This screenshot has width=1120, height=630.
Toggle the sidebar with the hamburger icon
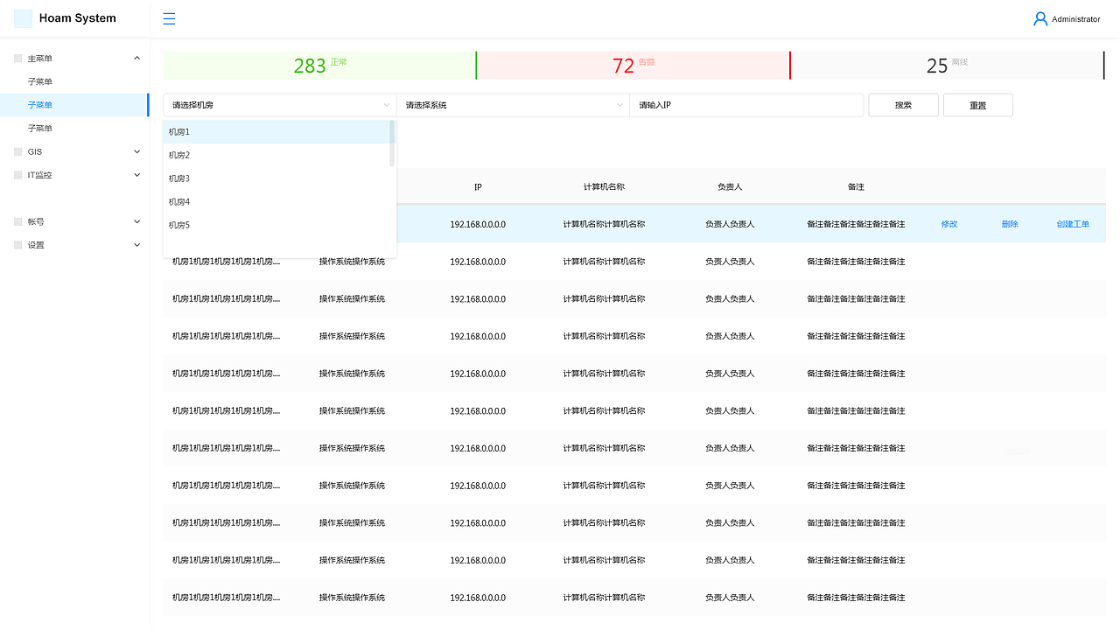(169, 18)
